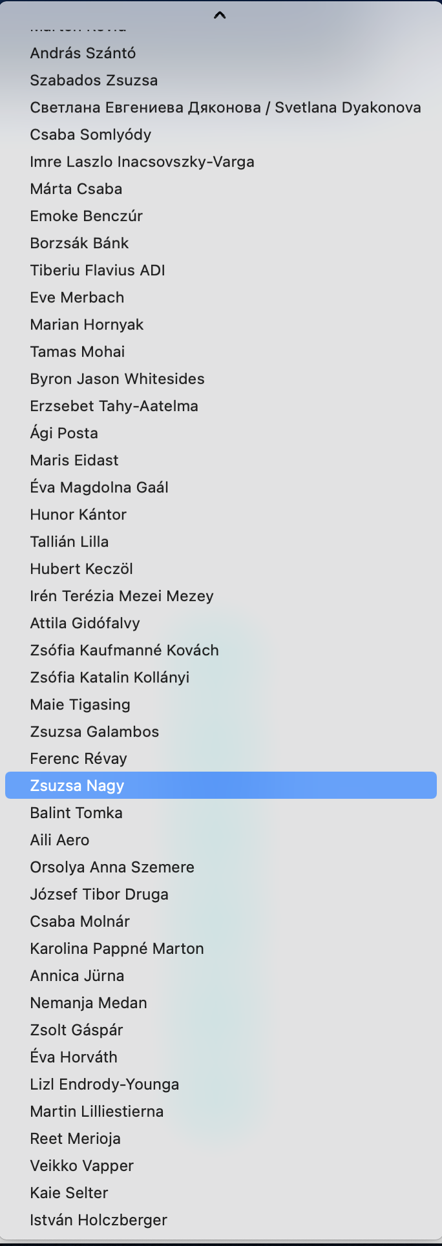Pick Maie Tigasing from the menu
442x1246 pixels.
pyautogui.click(x=80, y=704)
